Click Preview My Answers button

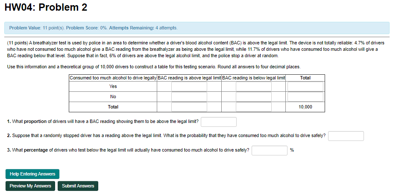(x=30, y=186)
